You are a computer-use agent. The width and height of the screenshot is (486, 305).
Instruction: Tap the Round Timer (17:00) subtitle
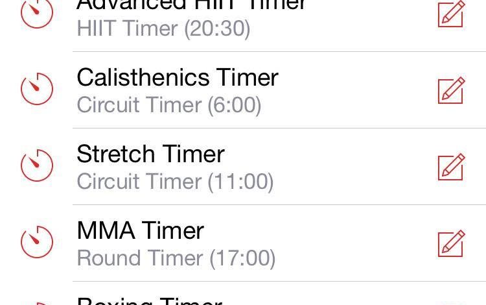tap(176, 259)
